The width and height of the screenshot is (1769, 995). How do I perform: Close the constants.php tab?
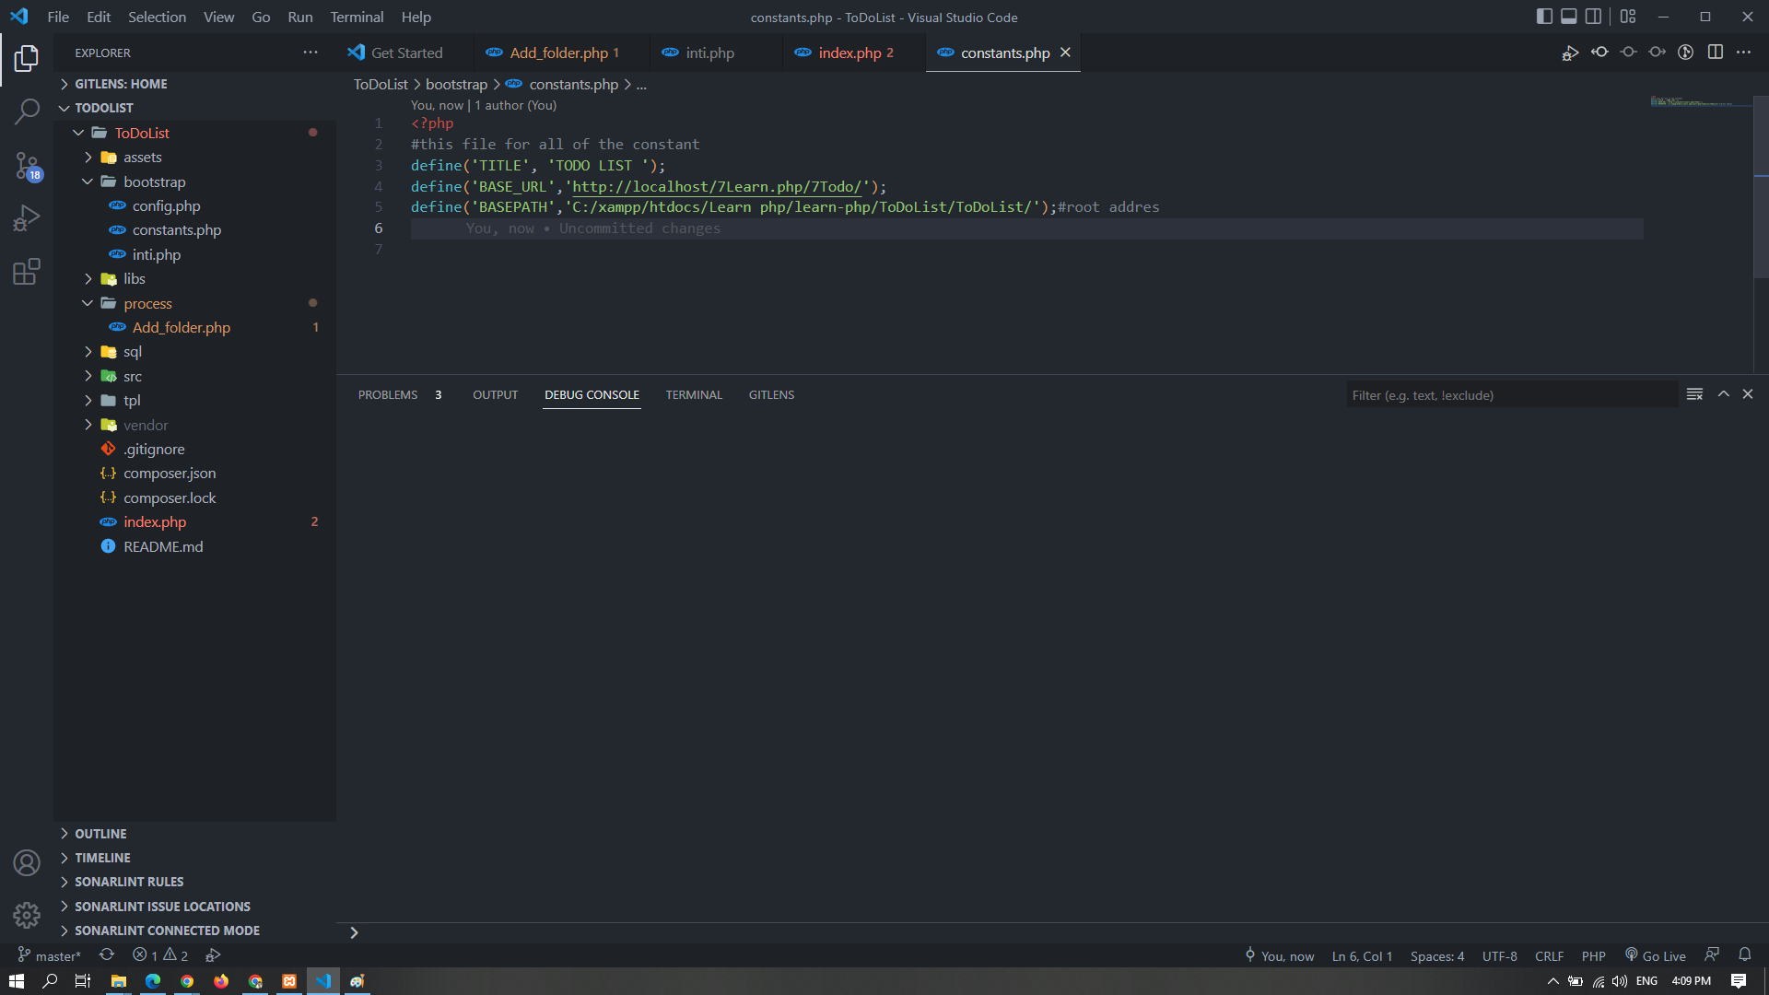coord(1065,53)
